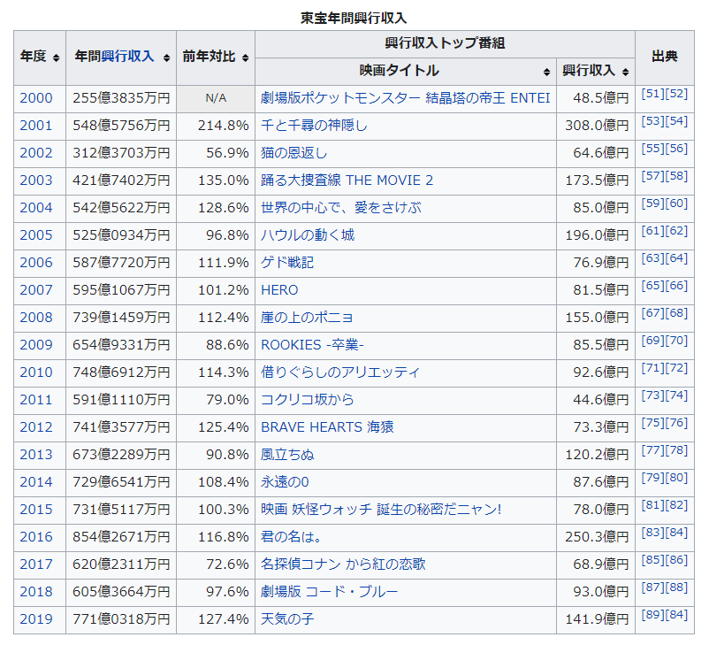Open year 2019 link
This screenshot has height=645, width=709.
pos(36,619)
